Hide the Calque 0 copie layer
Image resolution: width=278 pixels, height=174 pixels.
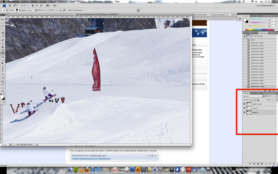coord(244,104)
